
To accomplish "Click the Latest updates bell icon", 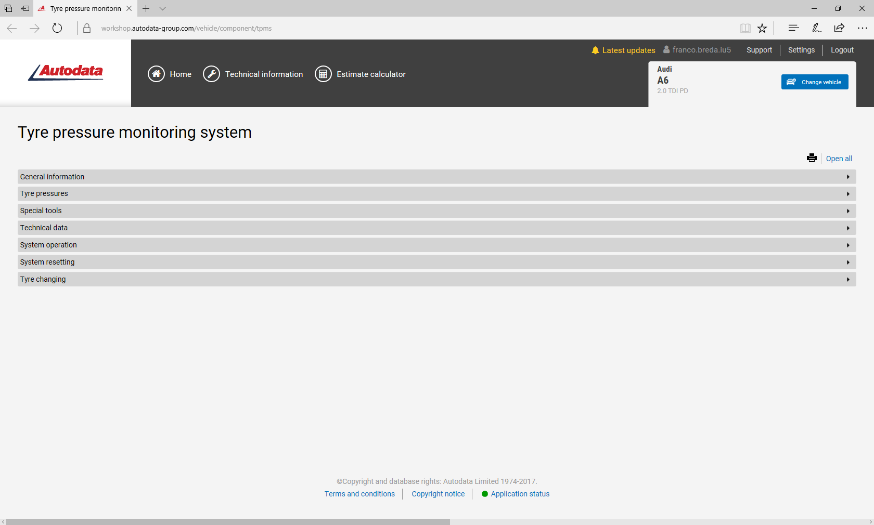I will coord(595,50).
